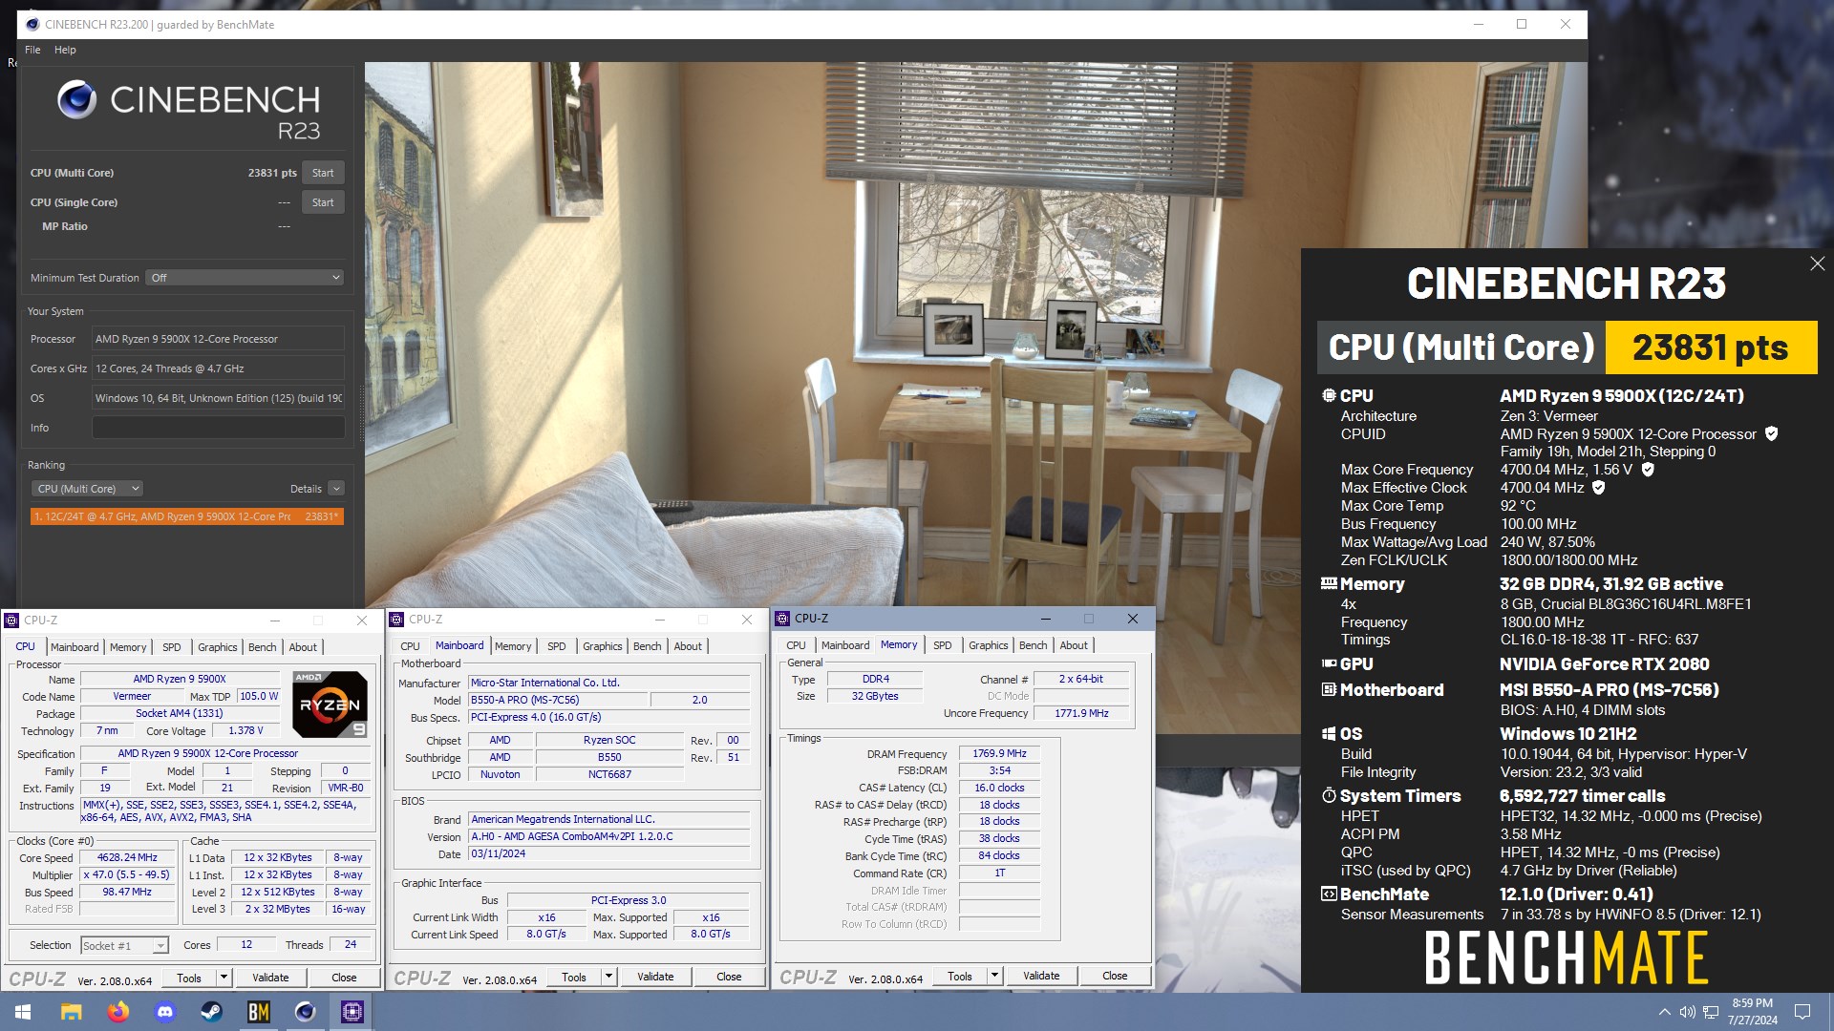Click Motherboard icon in BenchMate panel

click(x=1329, y=689)
